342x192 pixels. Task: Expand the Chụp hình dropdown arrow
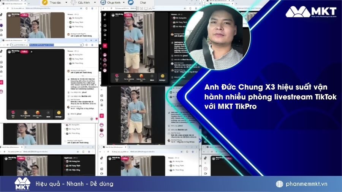click(124, 2)
